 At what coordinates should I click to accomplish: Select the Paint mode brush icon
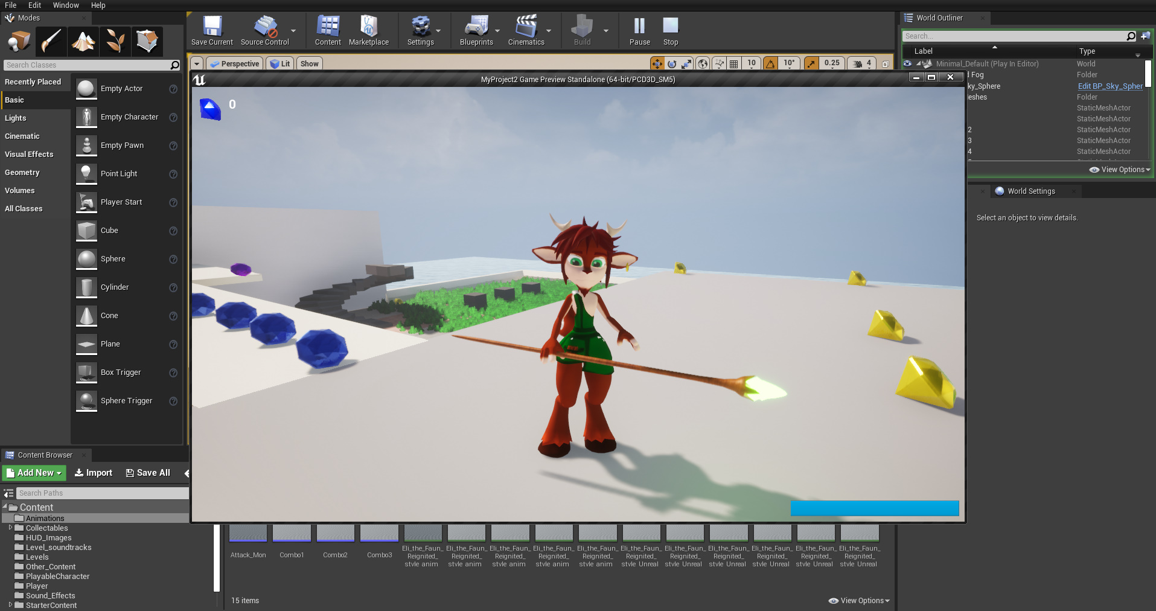51,42
